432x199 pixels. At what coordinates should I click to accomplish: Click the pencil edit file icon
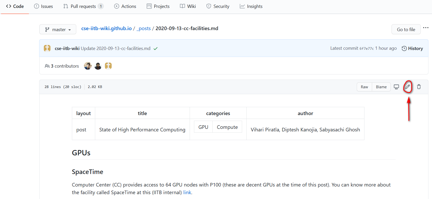(x=407, y=87)
